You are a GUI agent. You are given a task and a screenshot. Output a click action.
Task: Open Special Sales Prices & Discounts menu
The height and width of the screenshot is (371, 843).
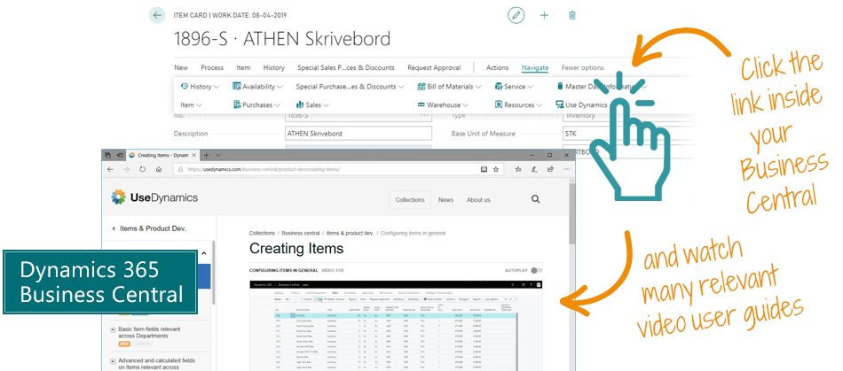click(x=346, y=67)
